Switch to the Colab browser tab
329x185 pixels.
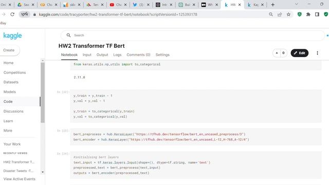pyautogui.click(x=49, y=5)
